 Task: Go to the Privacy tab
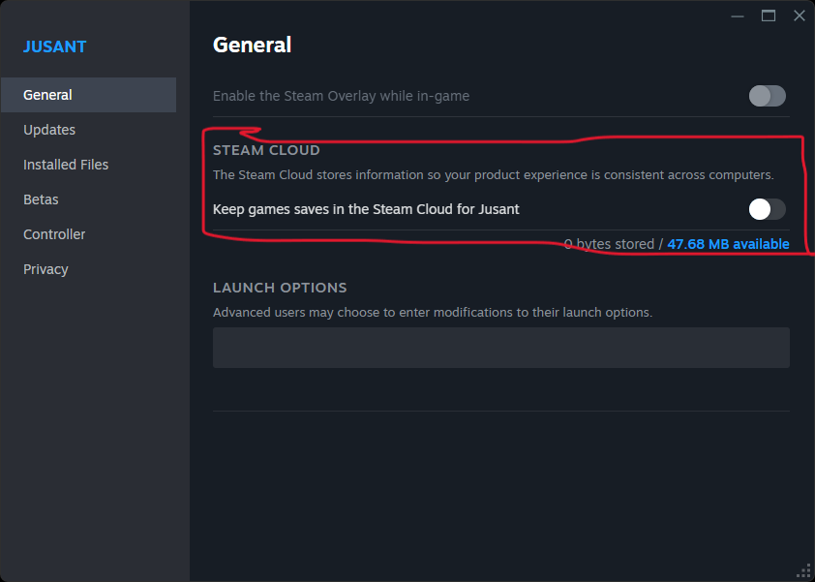tap(45, 269)
